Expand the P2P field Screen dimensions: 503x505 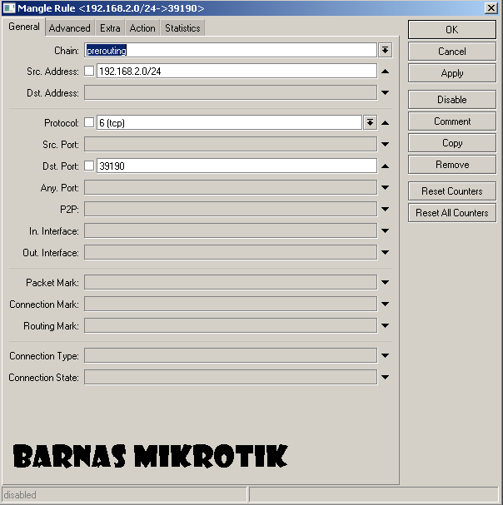(x=385, y=209)
